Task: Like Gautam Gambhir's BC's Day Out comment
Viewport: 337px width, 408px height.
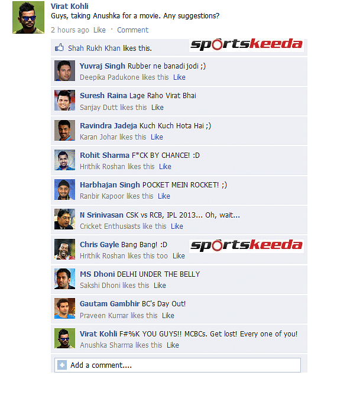Action: (168, 315)
